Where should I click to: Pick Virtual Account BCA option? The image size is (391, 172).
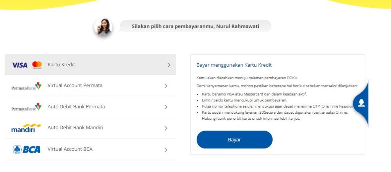pos(70,149)
